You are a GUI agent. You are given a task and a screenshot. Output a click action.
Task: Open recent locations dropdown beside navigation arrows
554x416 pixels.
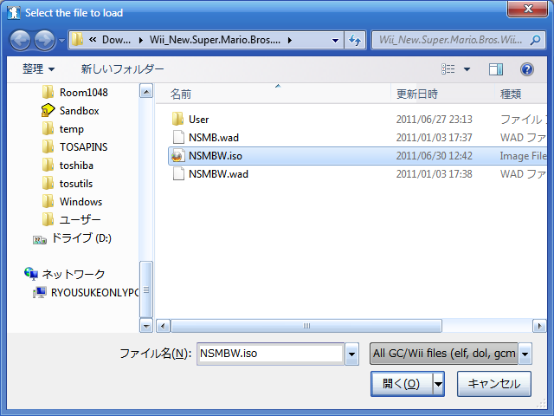pos(61,41)
